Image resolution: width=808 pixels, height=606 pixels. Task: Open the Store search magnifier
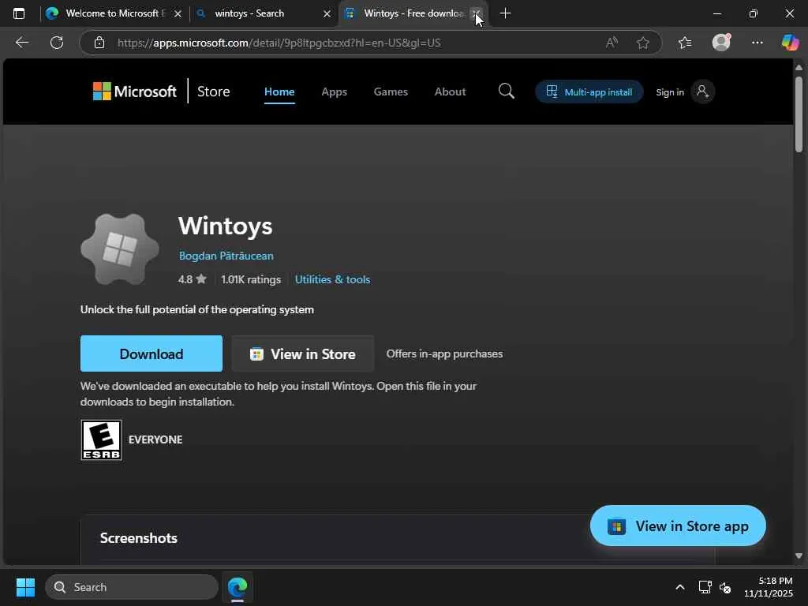[506, 92]
